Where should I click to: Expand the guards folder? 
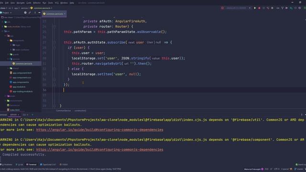tap(8, 54)
